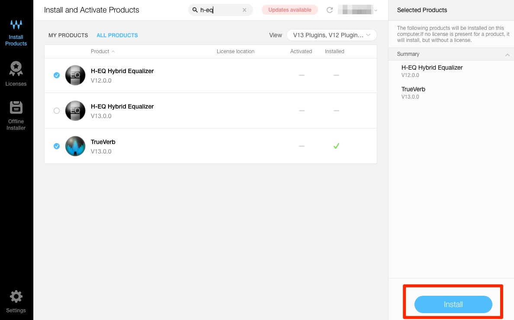Switch to the ALL PRODUCTS tab
Viewport: 514px width, 320px height.
click(117, 35)
